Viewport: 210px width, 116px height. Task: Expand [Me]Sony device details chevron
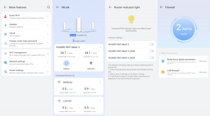point(100,82)
